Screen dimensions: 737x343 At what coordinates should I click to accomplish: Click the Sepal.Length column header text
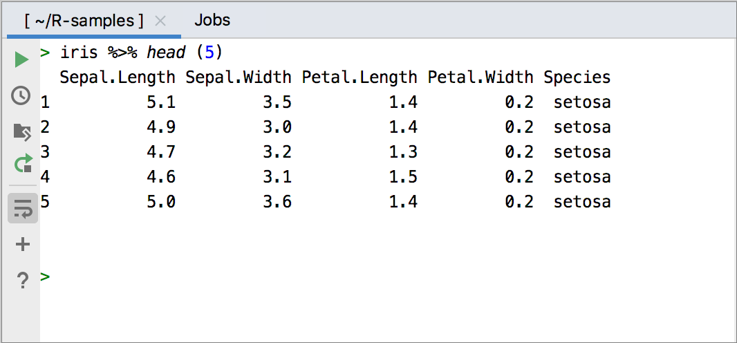pos(118,77)
